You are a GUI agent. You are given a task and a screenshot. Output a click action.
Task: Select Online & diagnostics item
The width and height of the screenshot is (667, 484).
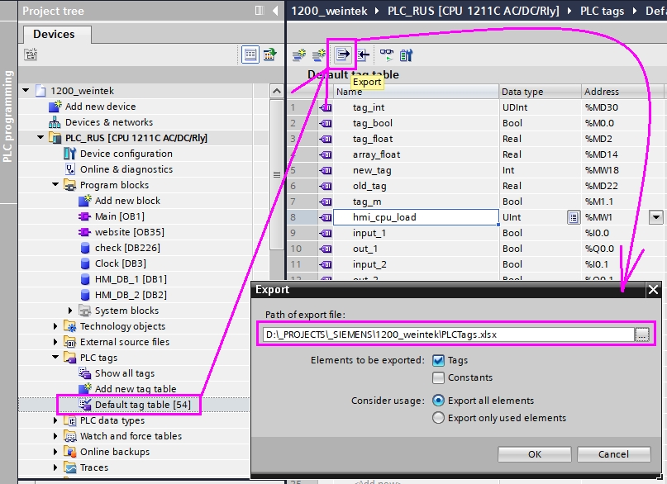pos(126,169)
